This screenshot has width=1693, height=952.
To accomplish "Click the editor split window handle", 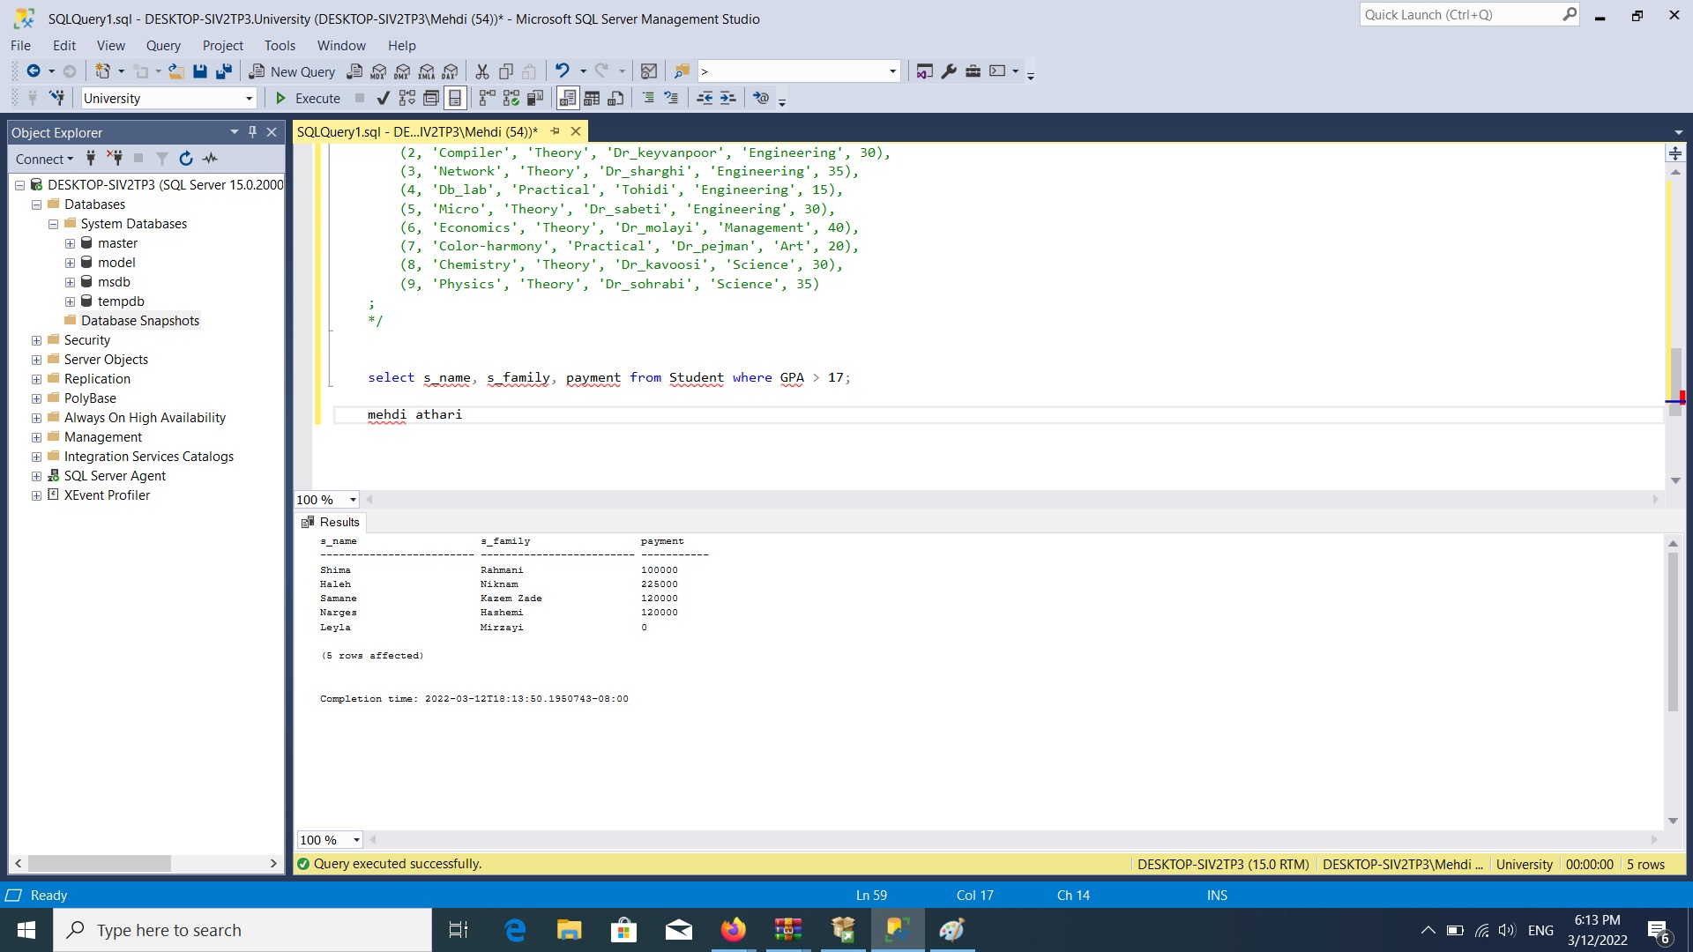I will (1674, 153).
